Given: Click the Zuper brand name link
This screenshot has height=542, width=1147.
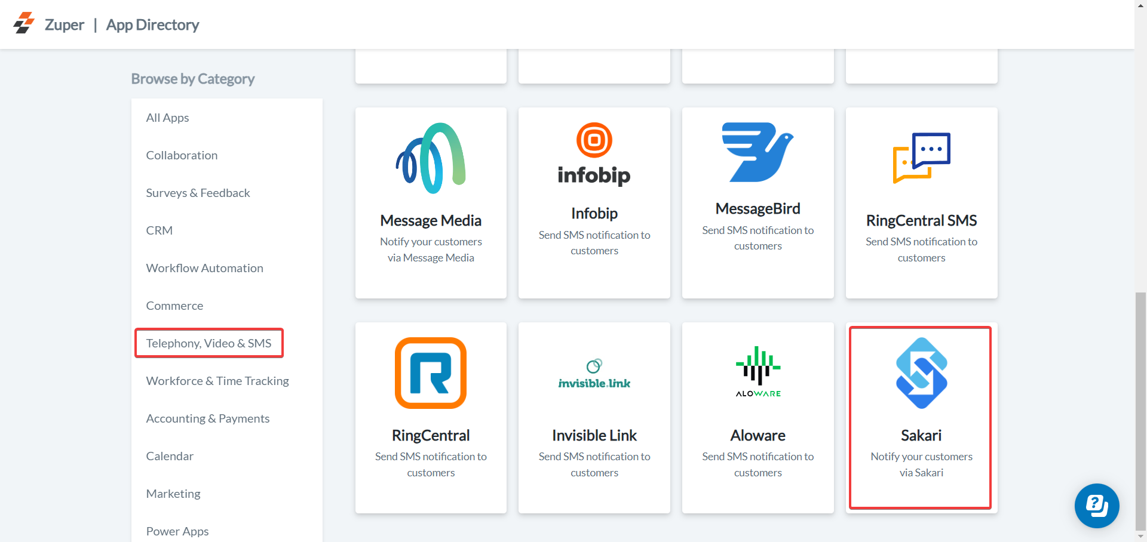Looking at the screenshot, I should [65, 24].
